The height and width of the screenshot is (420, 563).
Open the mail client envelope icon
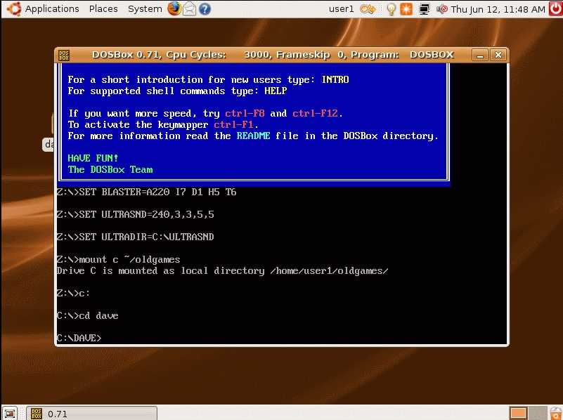pyautogui.click(x=190, y=9)
